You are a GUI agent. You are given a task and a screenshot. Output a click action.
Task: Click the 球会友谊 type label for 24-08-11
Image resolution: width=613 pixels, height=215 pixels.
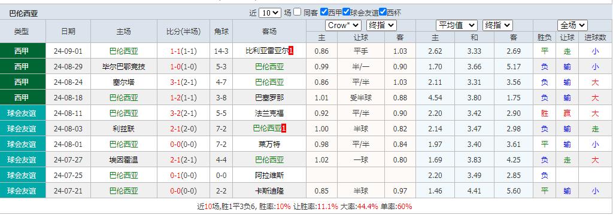(22, 113)
